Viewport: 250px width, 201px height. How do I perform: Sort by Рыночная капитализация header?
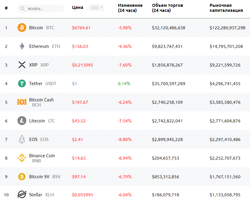point(226,8)
